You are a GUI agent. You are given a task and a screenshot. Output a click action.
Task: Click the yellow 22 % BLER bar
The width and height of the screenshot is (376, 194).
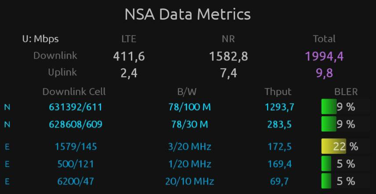[333, 147]
